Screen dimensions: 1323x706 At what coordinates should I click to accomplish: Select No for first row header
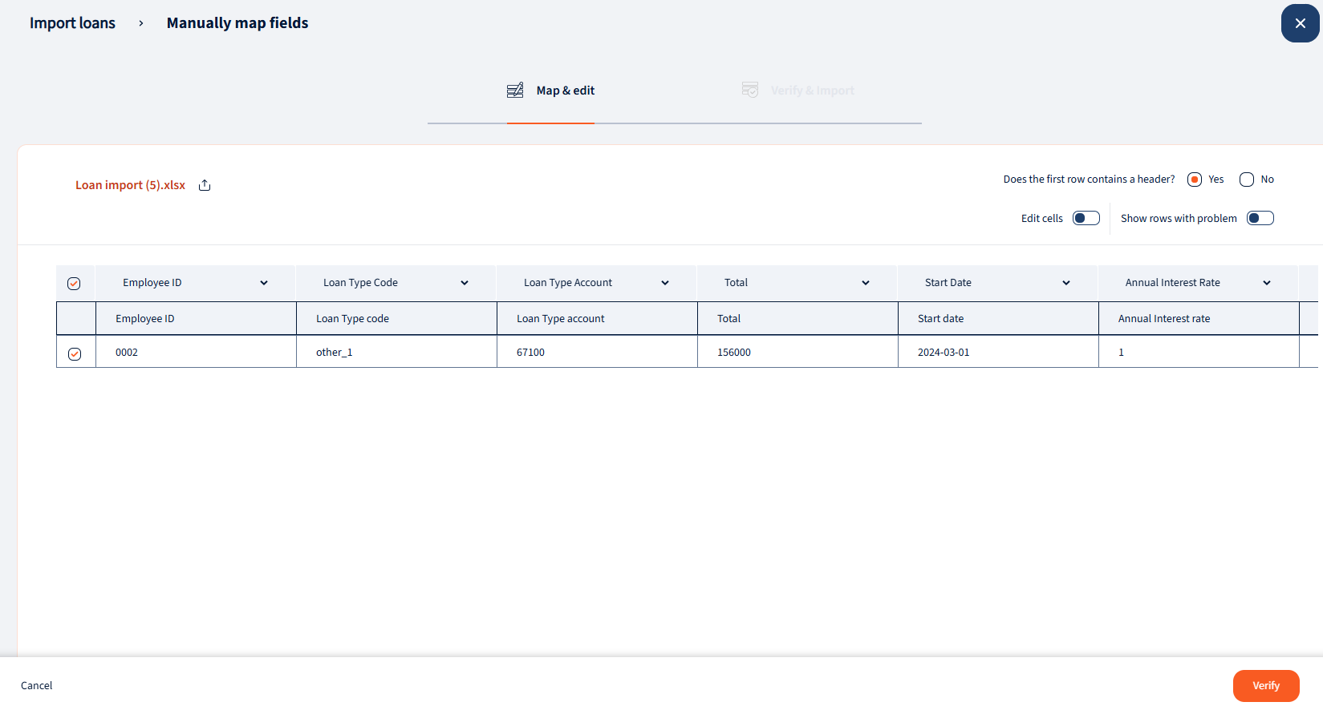tap(1247, 180)
